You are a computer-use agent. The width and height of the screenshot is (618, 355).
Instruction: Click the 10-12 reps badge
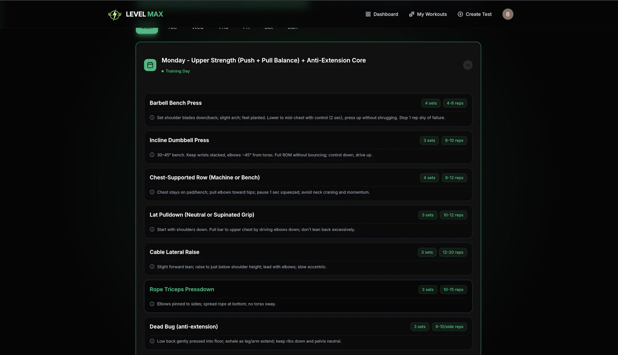click(x=453, y=215)
